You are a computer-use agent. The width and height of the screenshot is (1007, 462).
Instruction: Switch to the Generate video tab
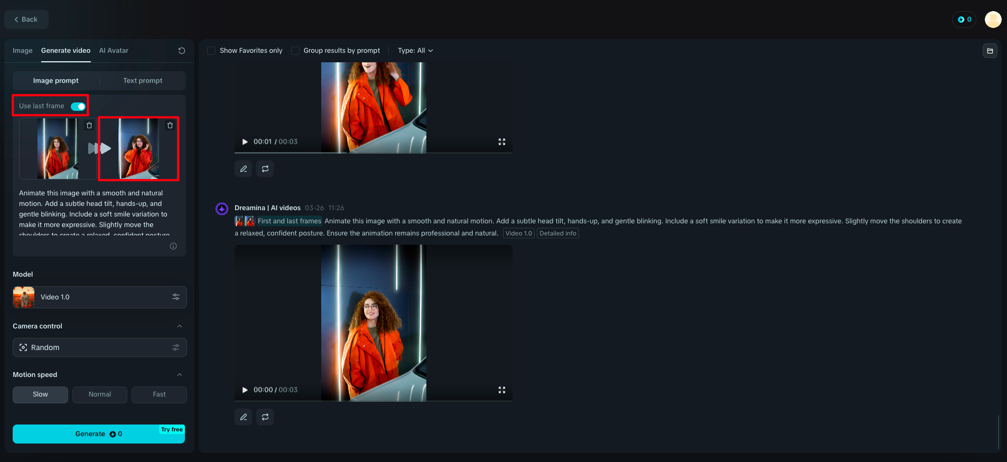[66, 51]
